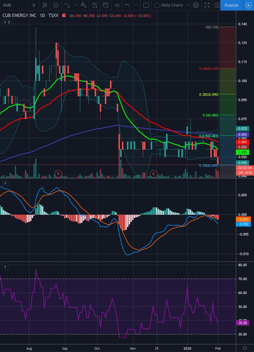The width and height of the screenshot is (254, 352).
Task: Toggle fullscreen mode icon
Action: coord(207,5)
